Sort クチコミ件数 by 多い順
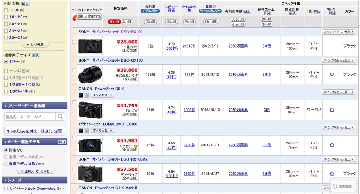 189,22
